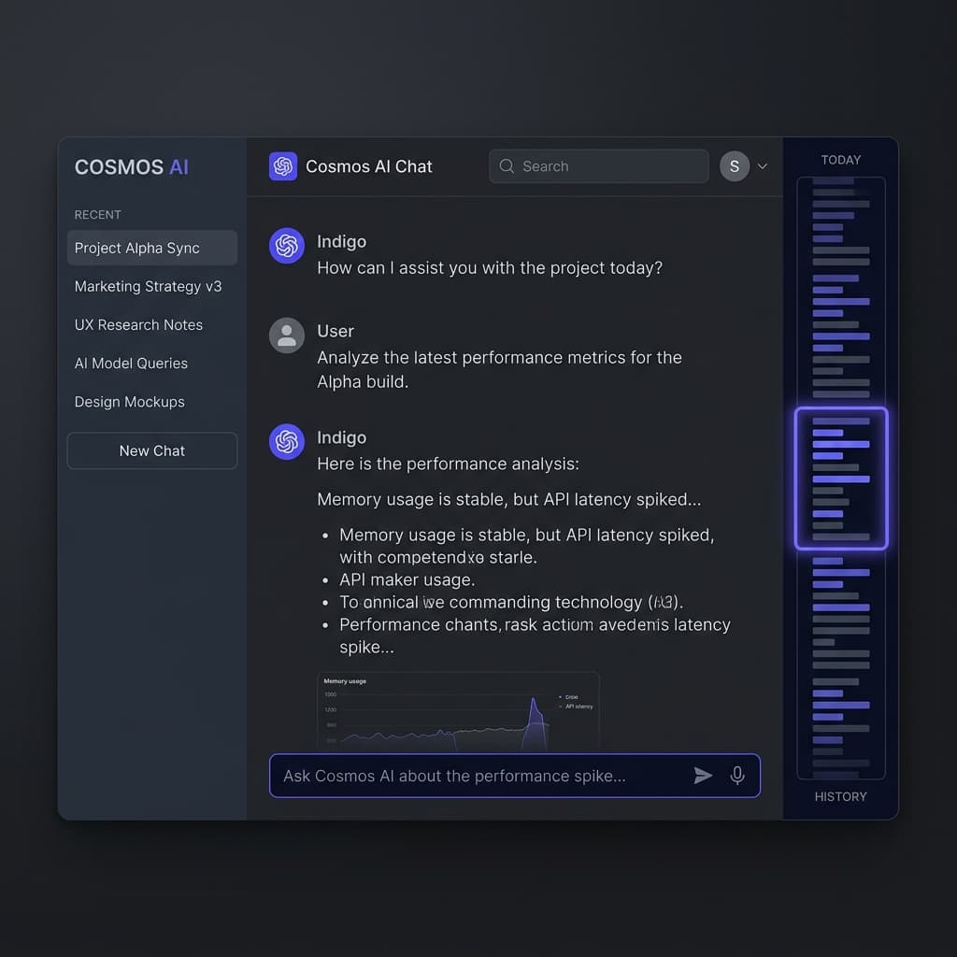Click the COSMOS AI brand logo

pyautogui.click(x=131, y=166)
